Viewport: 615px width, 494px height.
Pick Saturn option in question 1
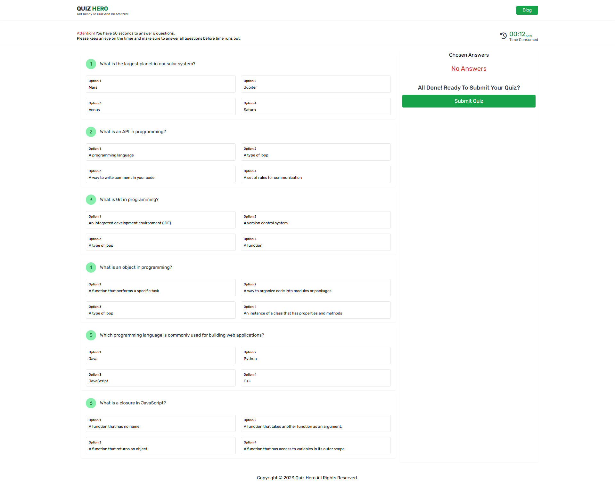pyautogui.click(x=316, y=107)
